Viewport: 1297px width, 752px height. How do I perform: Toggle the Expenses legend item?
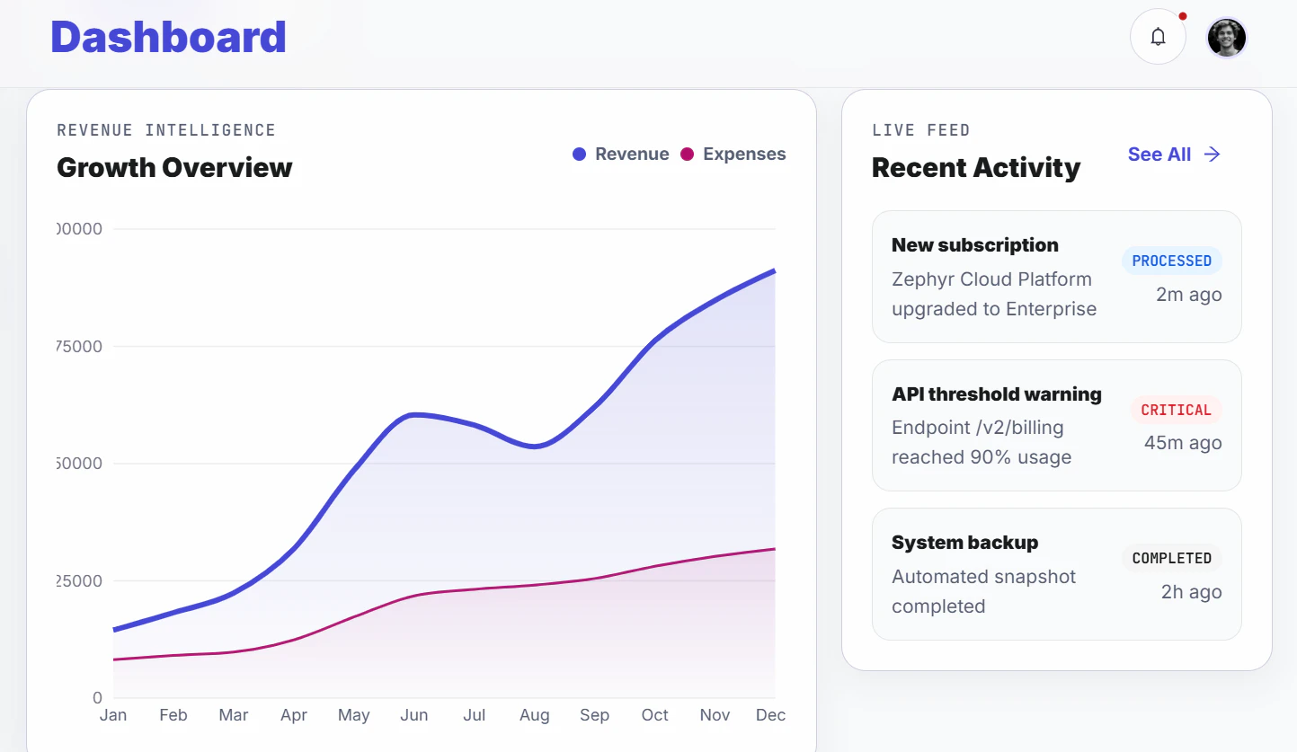tap(733, 155)
